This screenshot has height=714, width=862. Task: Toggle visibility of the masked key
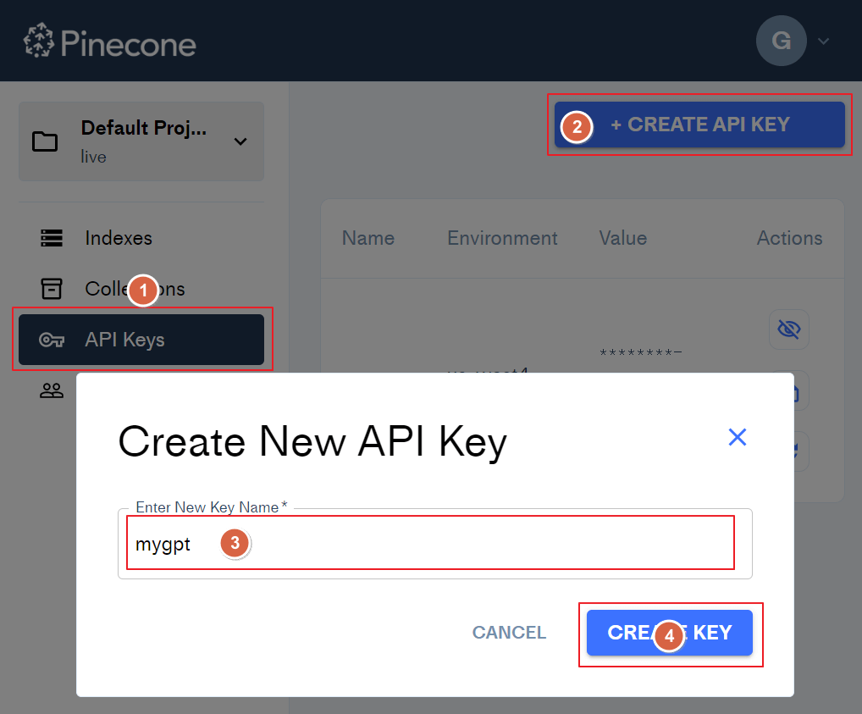tap(788, 329)
